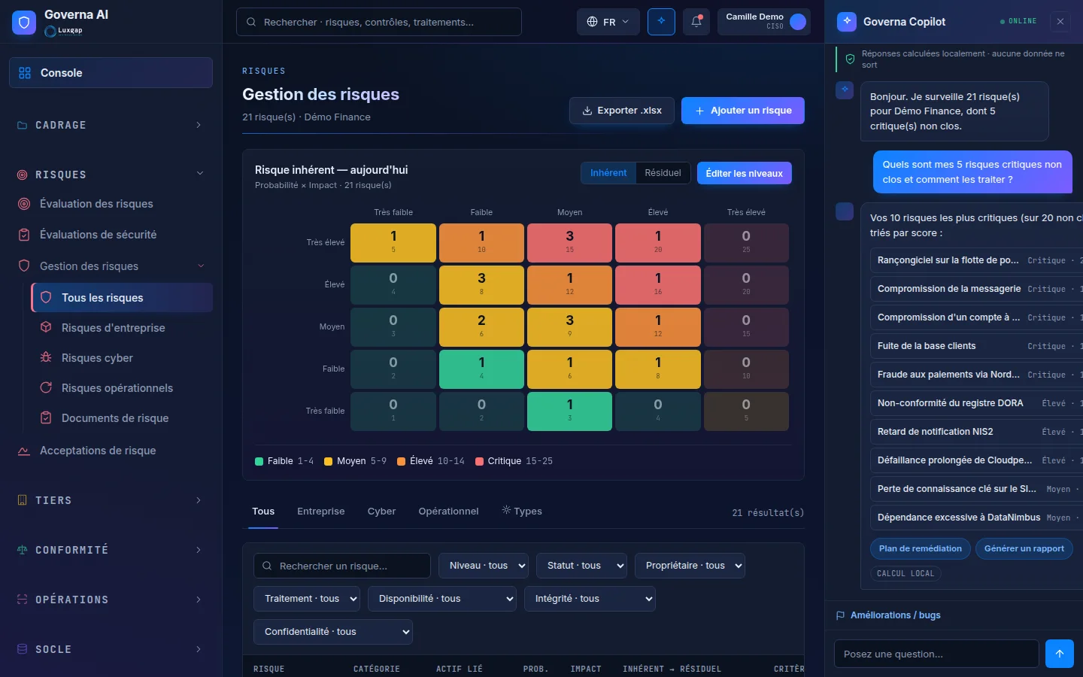Screen dimensions: 1083x677
Task: Click the globe language icon
Action: pyautogui.click(x=592, y=22)
